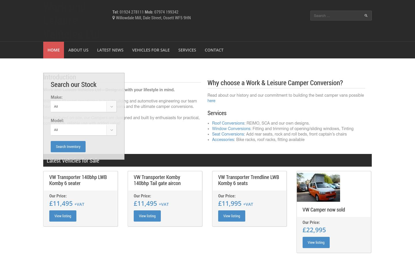Open the Services menu item

point(187,50)
